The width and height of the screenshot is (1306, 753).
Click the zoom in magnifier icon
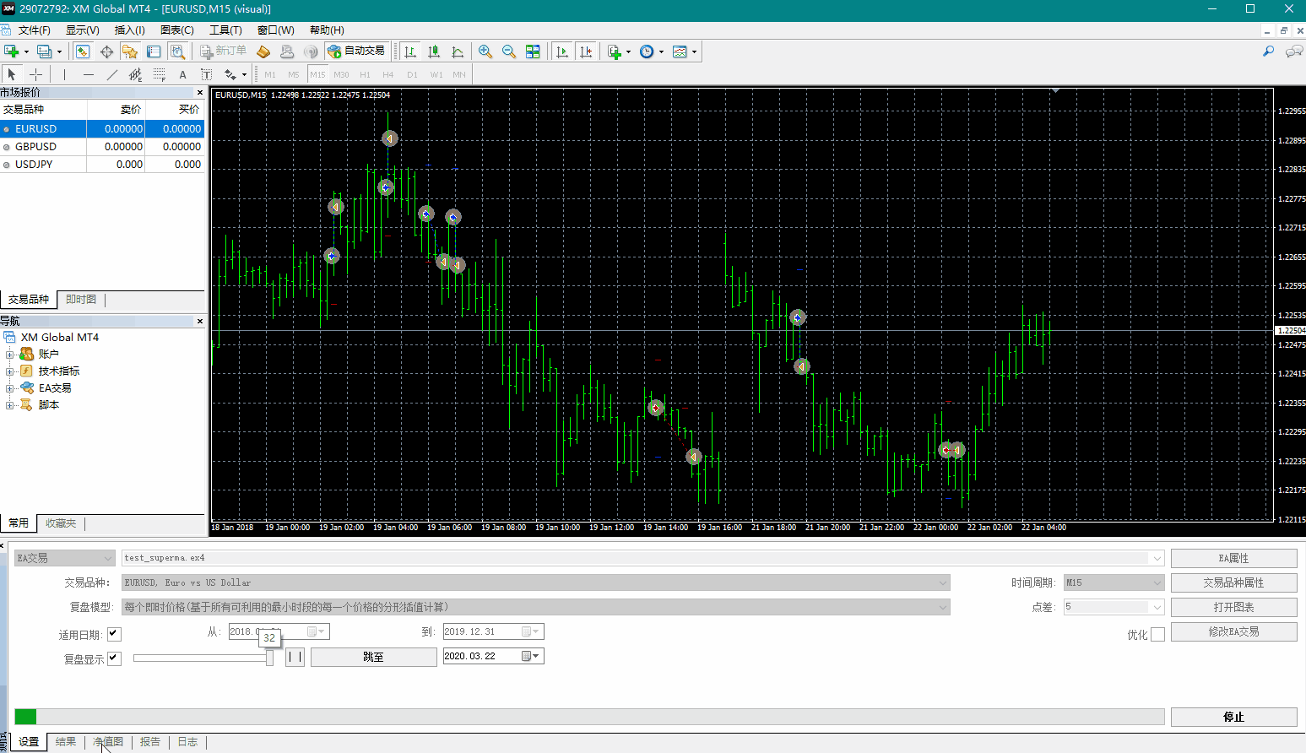pyautogui.click(x=485, y=51)
